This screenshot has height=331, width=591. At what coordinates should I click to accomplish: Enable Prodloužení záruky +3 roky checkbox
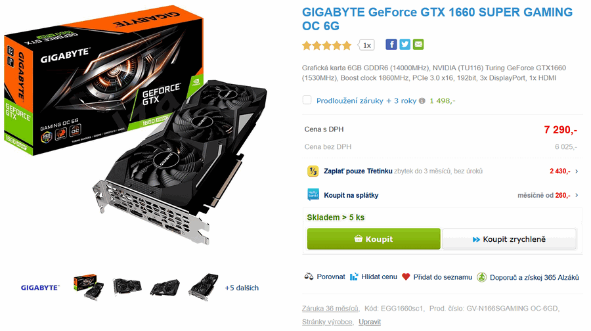[x=307, y=100]
